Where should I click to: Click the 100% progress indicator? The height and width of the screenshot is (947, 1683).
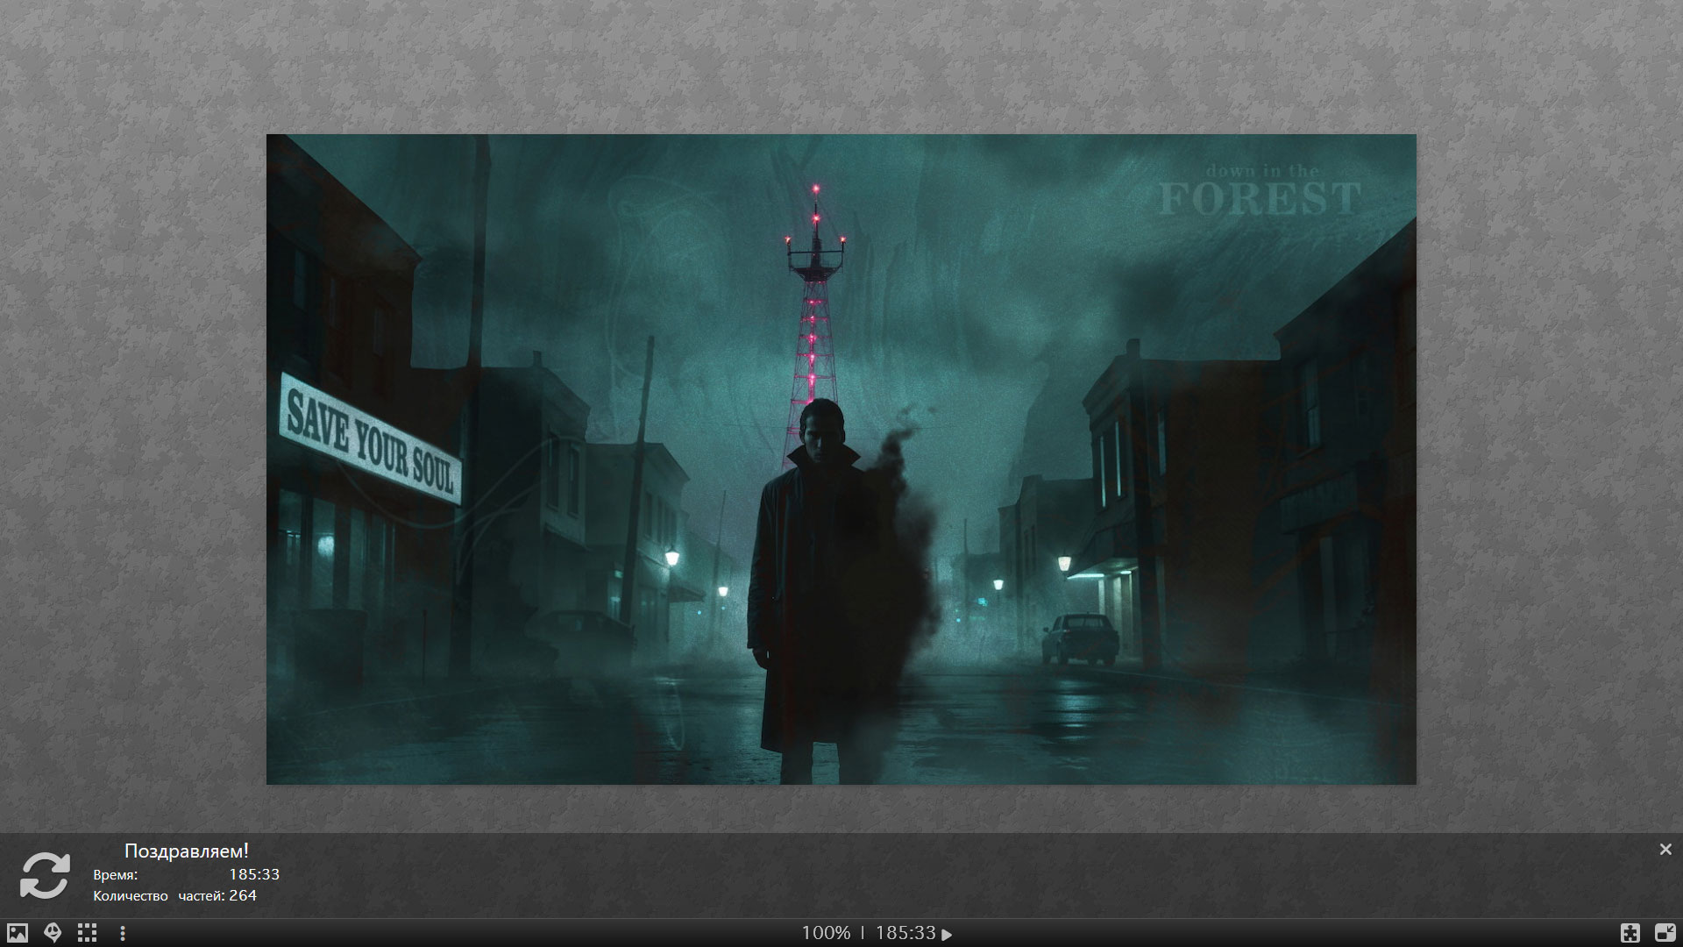(x=826, y=933)
